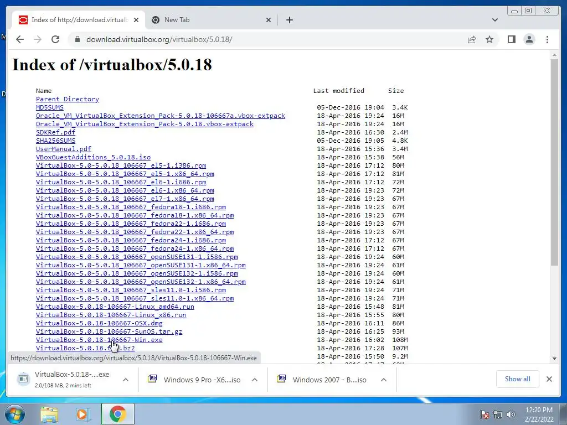Show all downloads

click(x=518, y=379)
